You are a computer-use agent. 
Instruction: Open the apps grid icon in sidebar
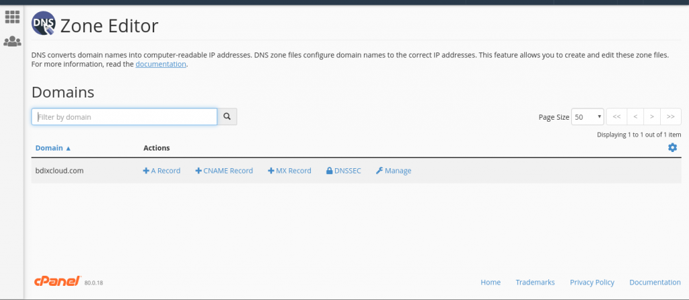12,17
